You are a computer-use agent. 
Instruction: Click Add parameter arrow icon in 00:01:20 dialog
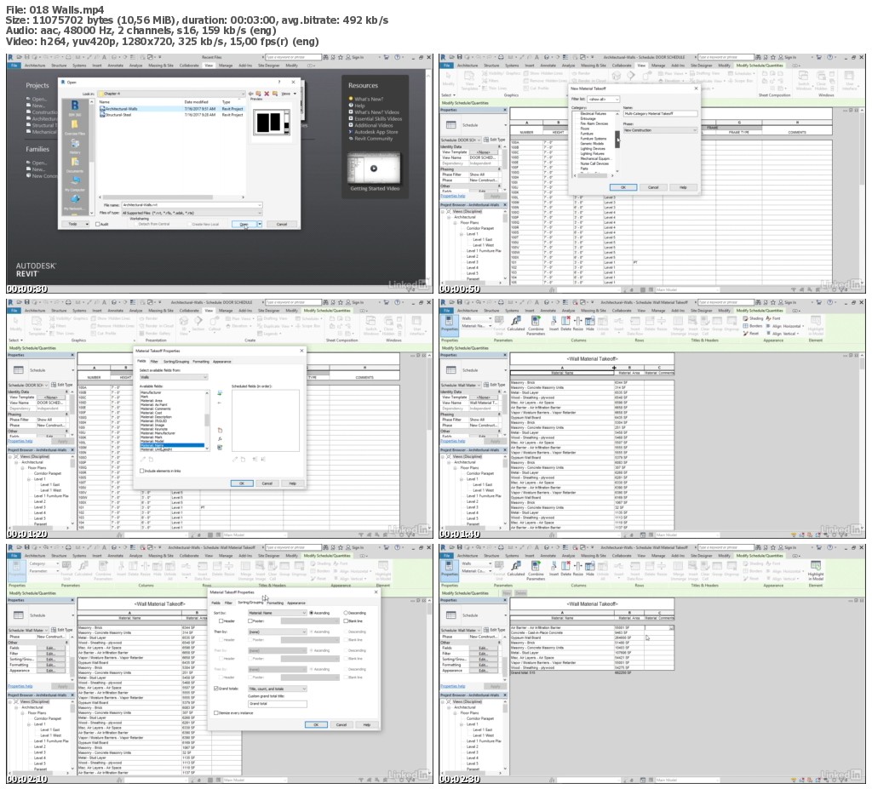tap(220, 394)
